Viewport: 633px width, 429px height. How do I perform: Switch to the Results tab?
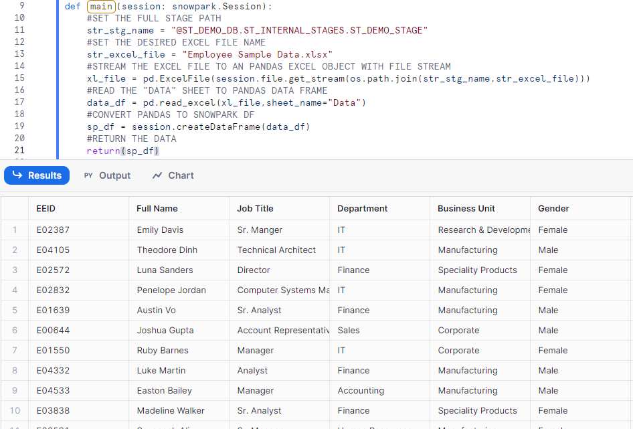click(x=37, y=175)
